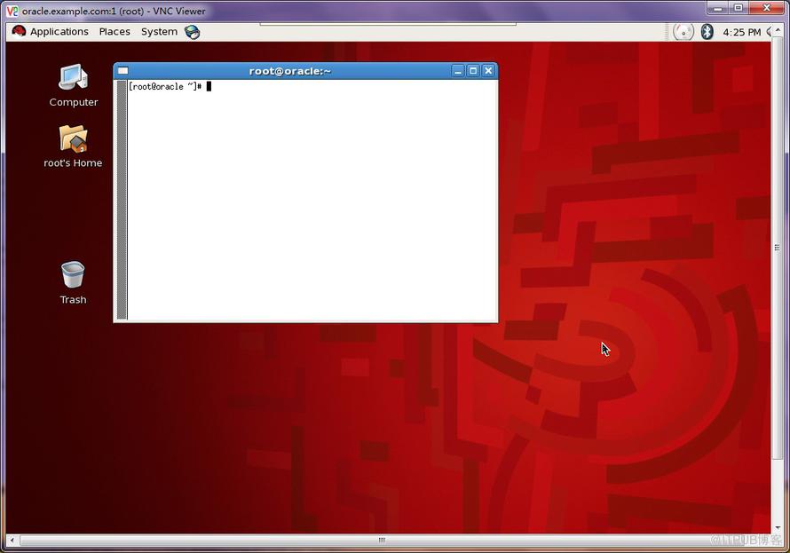Image resolution: width=790 pixels, height=553 pixels.
Task: Maximize the VNC Viewer window
Action: click(739, 8)
